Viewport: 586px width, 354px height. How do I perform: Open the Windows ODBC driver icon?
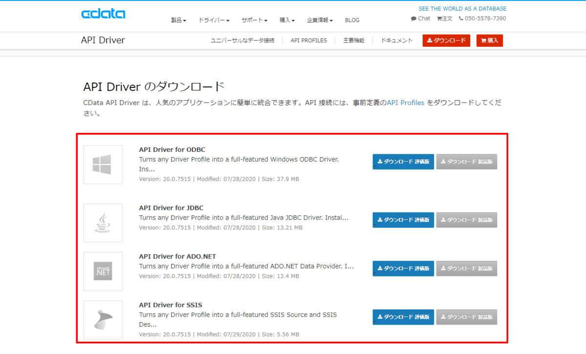click(103, 165)
